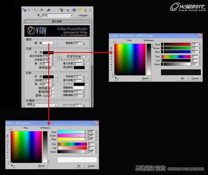This screenshot has width=208, height=175.
Task: Click Cancel in reflection Color Selector
Action: [195, 78]
